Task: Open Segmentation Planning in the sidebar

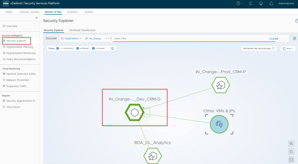Action: [x=19, y=47]
